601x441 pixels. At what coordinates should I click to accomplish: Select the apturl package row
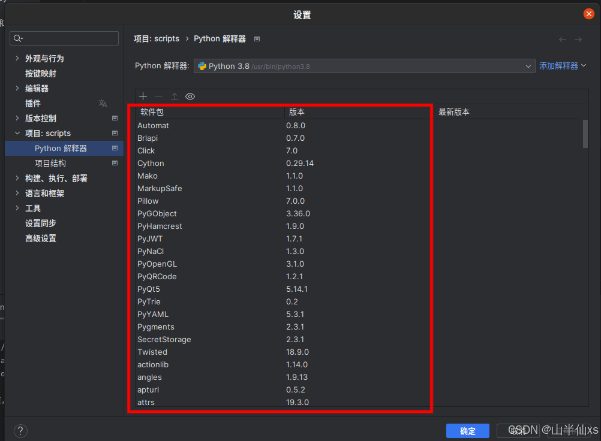point(359,390)
